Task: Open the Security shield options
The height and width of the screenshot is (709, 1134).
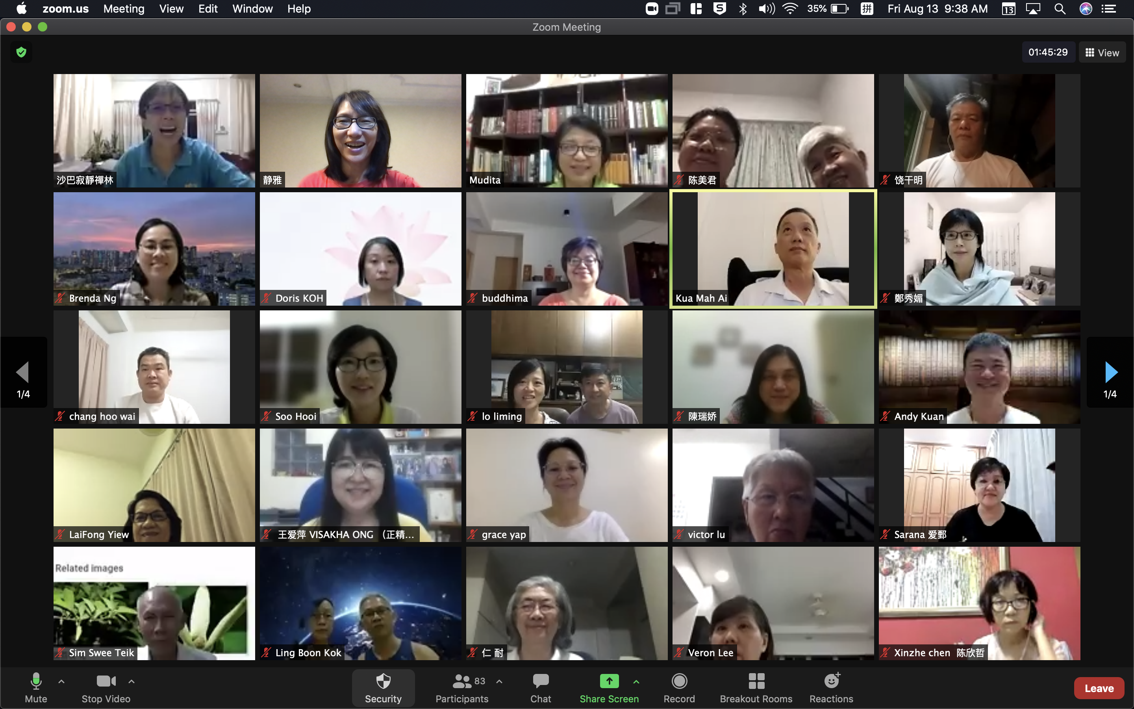Action: (x=383, y=687)
